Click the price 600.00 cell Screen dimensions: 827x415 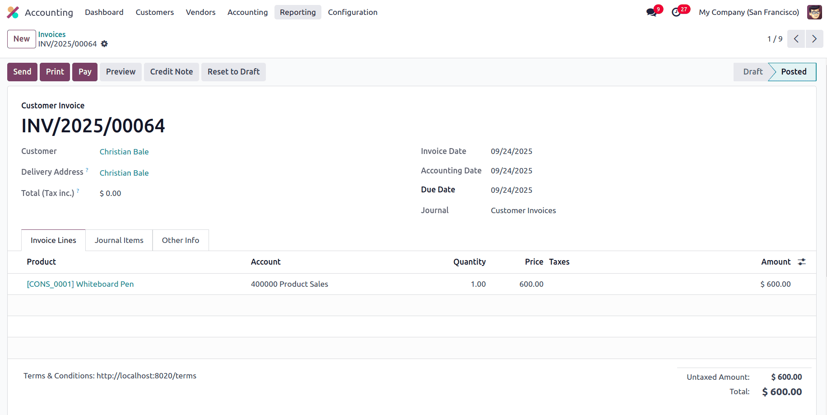(x=531, y=284)
